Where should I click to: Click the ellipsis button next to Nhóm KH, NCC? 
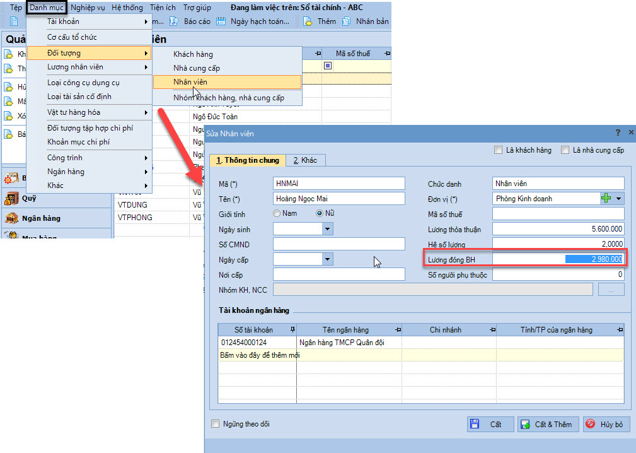point(611,290)
